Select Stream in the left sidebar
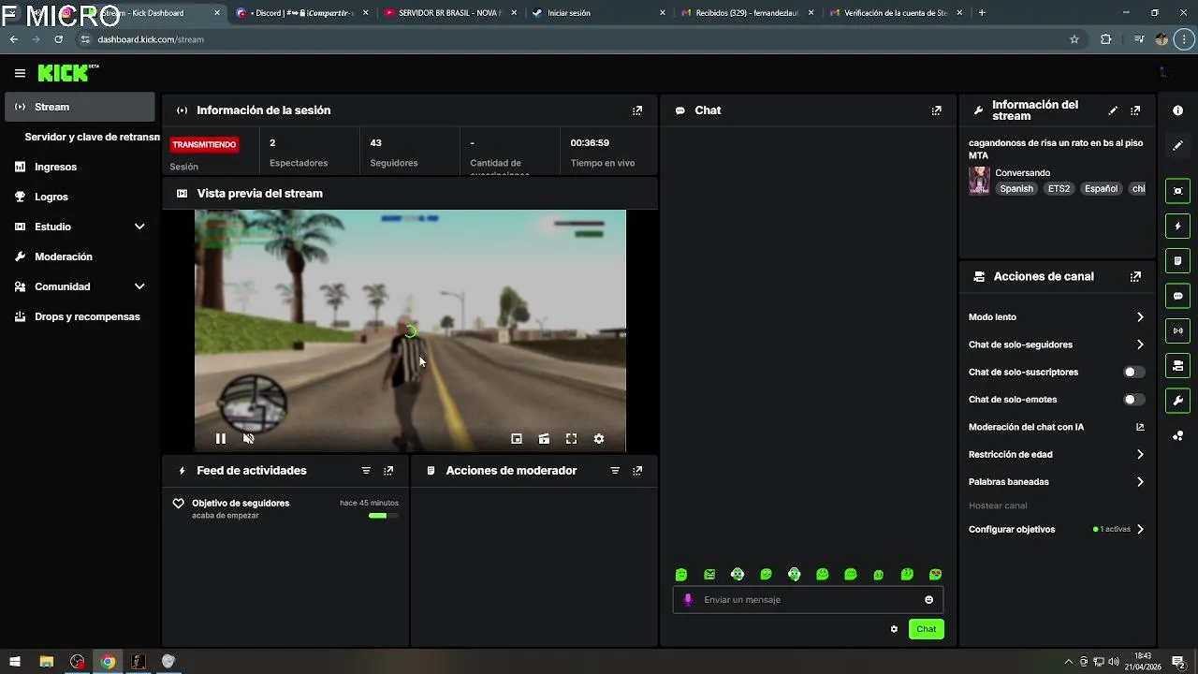 (80, 107)
